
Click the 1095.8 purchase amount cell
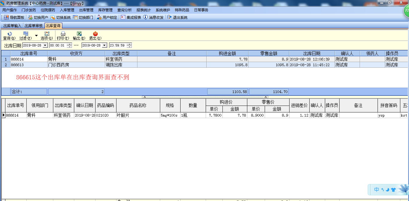(x=227, y=65)
